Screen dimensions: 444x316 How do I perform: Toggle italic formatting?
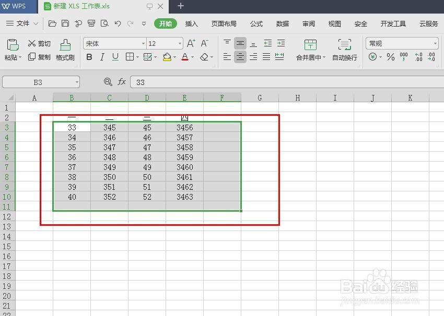tap(102, 57)
